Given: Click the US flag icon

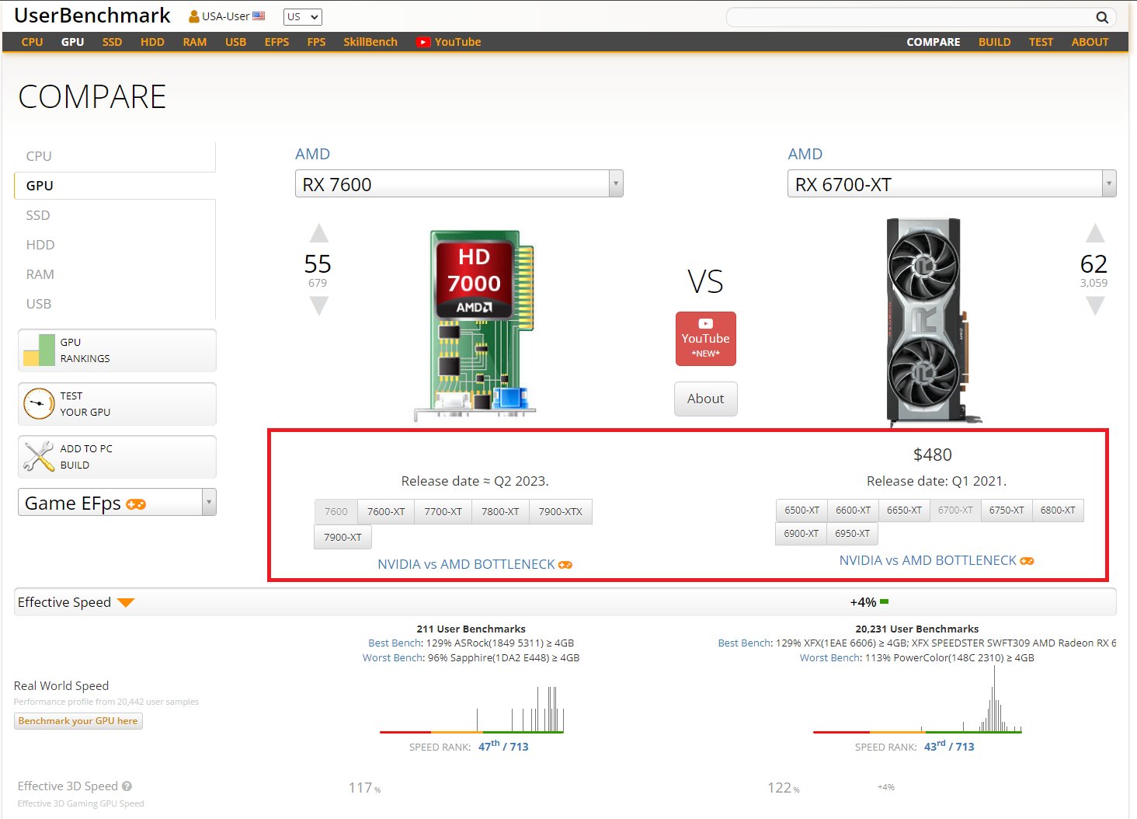Looking at the screenshot, I should point(259,16).
